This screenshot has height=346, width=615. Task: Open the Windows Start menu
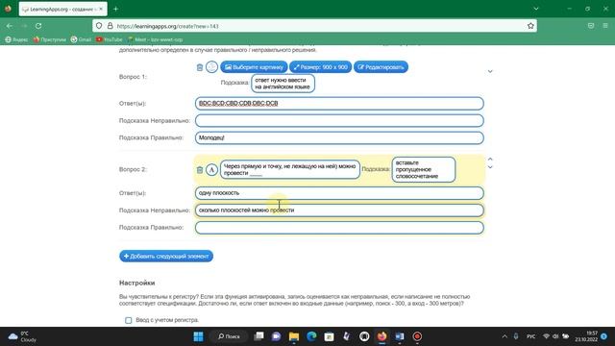(x=199, y=336)
